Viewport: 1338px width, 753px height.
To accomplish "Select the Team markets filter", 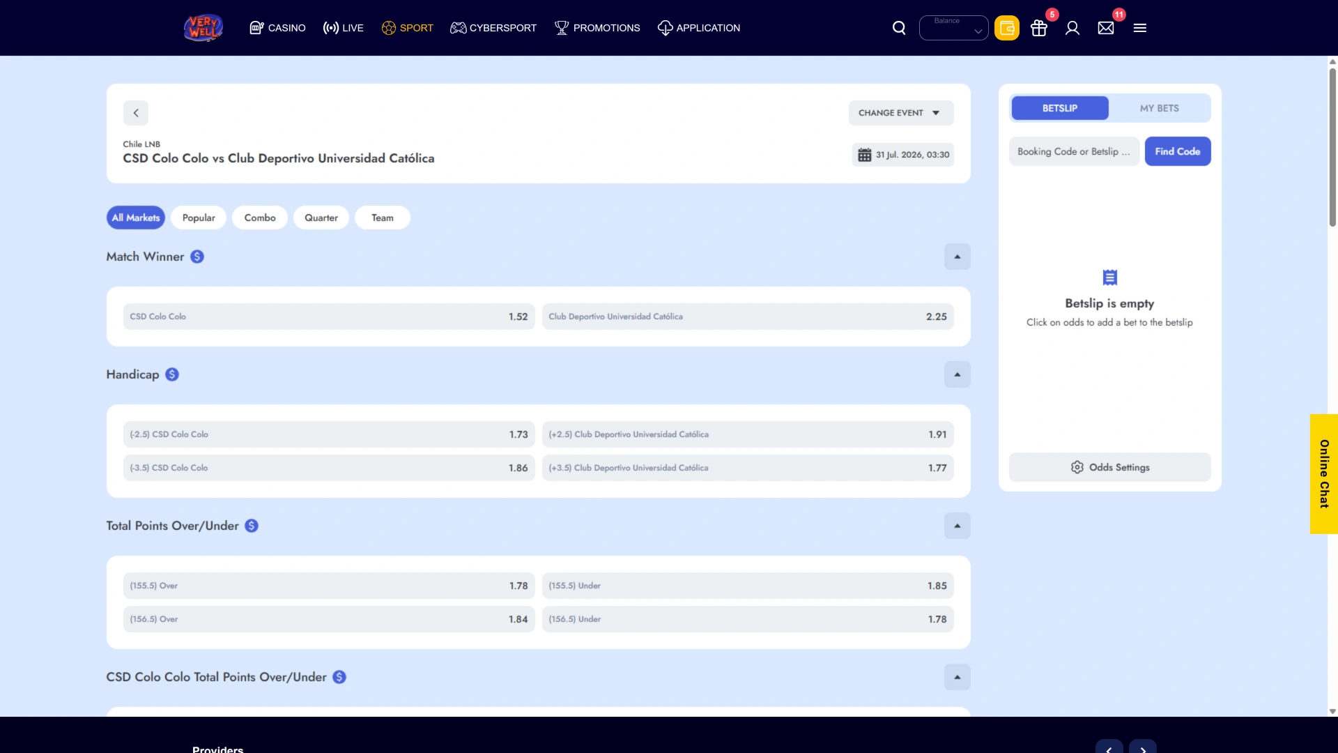I will click(x=383, y=218).
